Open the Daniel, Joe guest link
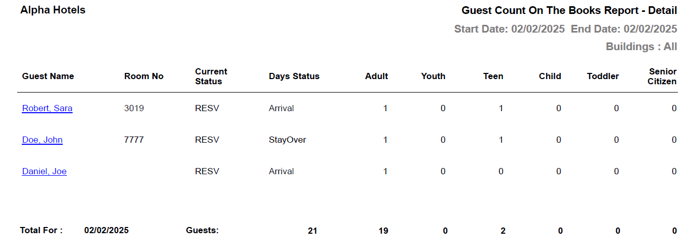The height and width of the screenshot is (243, 695). (44, 172)
